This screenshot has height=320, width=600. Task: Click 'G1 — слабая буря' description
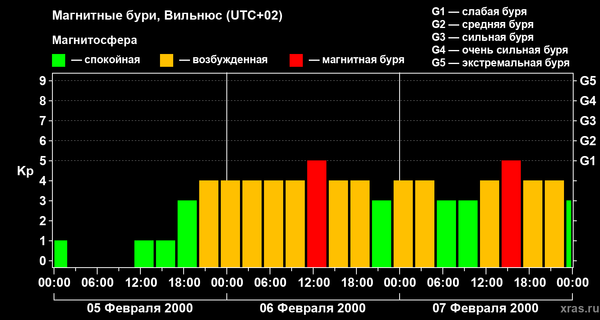point(479,11)
